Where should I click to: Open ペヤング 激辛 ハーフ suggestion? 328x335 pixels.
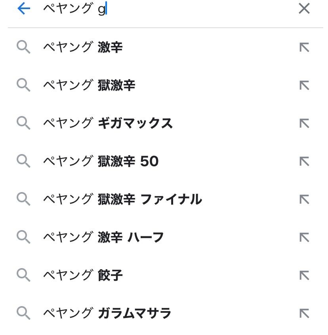pos(103,238)
